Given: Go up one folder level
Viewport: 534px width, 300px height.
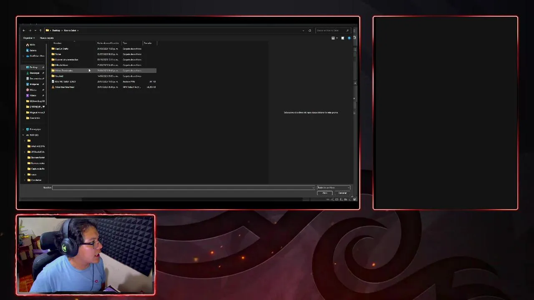Looking at the screenshot, I should [40, 30].
